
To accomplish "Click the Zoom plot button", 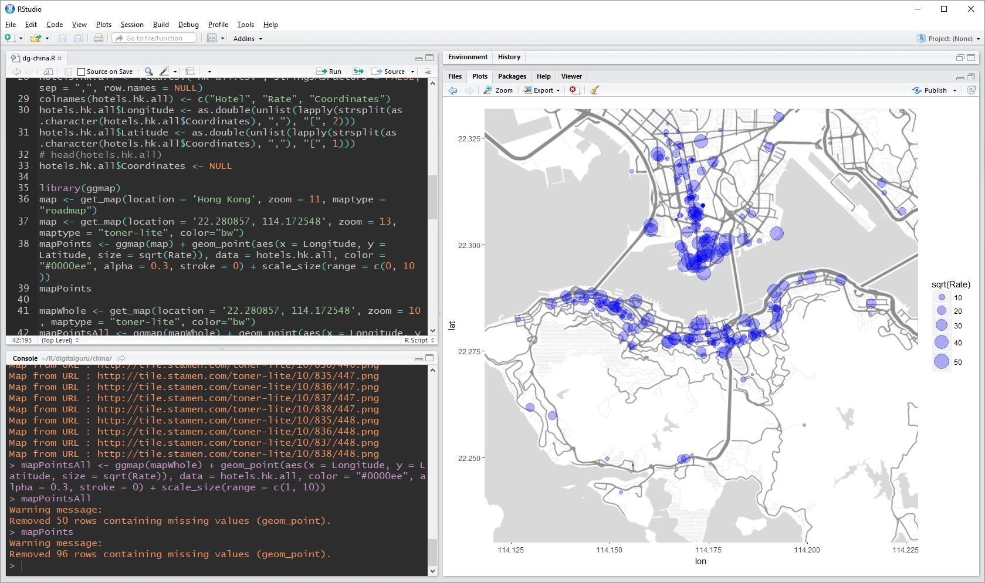I will 498,90.
